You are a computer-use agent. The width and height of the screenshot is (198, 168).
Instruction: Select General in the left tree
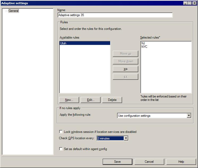tap(14, 11)
